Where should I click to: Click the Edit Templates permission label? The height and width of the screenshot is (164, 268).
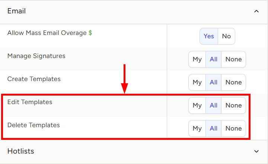coord(30,102)
